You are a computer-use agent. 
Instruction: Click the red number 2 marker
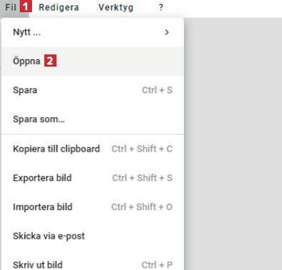(50, 61)
